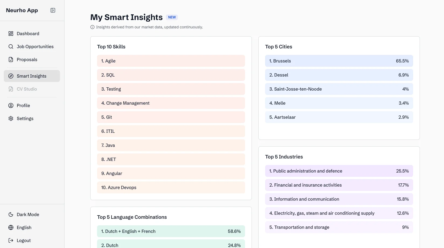Click the Neurho App title

(22, 10)
